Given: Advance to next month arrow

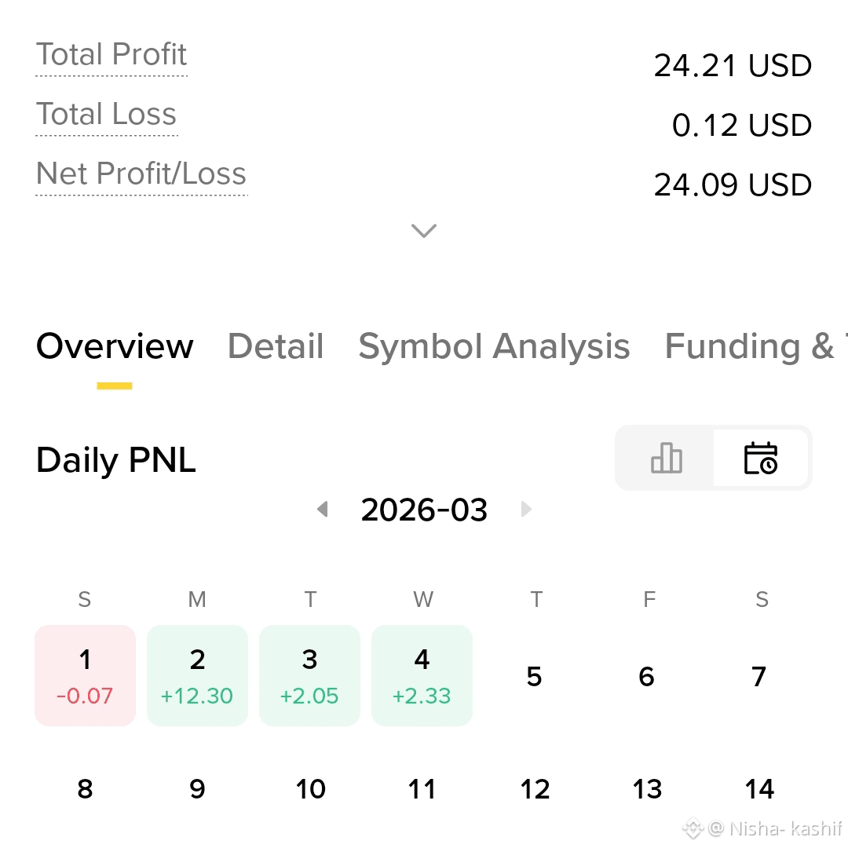Looking at the screenshot, I should tap(525, 509).
